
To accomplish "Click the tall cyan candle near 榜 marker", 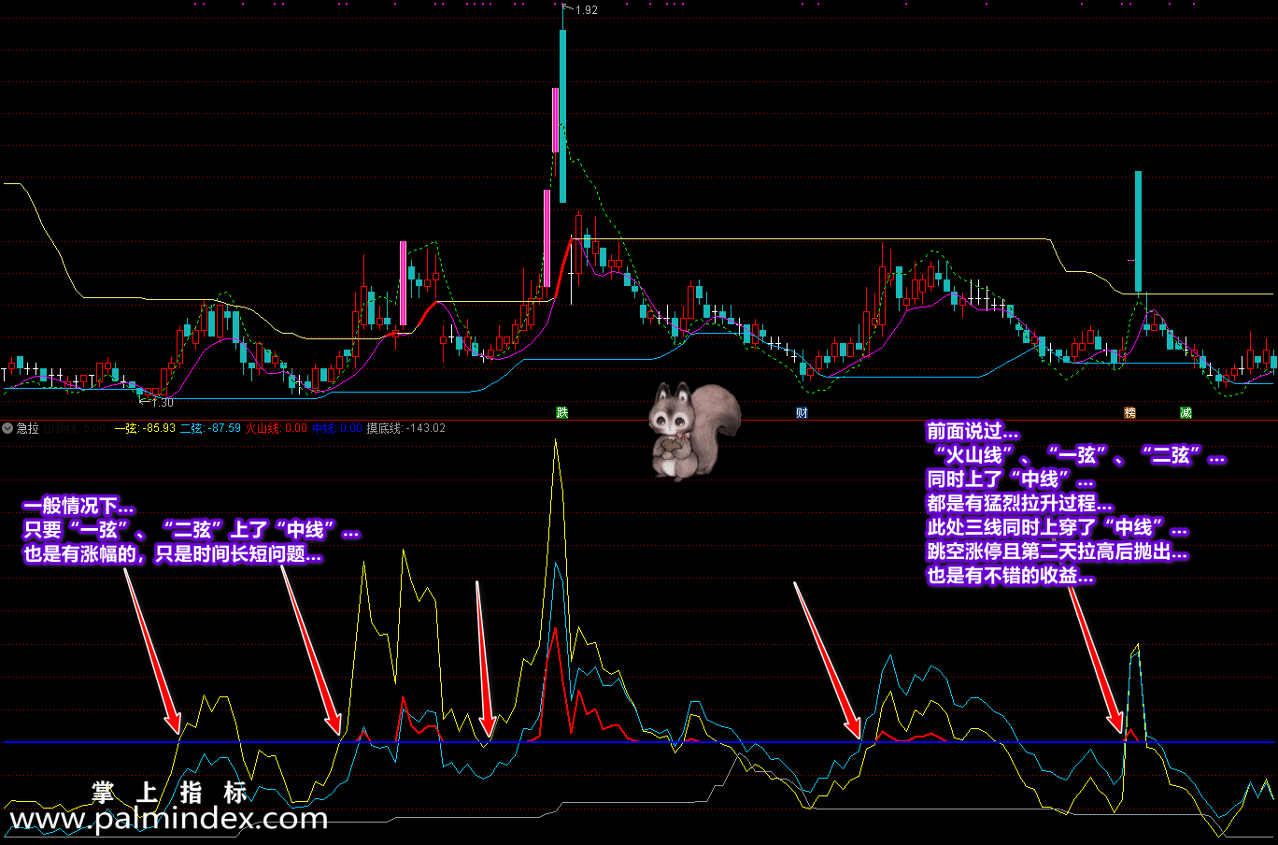I will tap(1138, 232).
